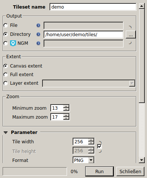
Task: Select the File output radio button
Action: pos(6,25)
